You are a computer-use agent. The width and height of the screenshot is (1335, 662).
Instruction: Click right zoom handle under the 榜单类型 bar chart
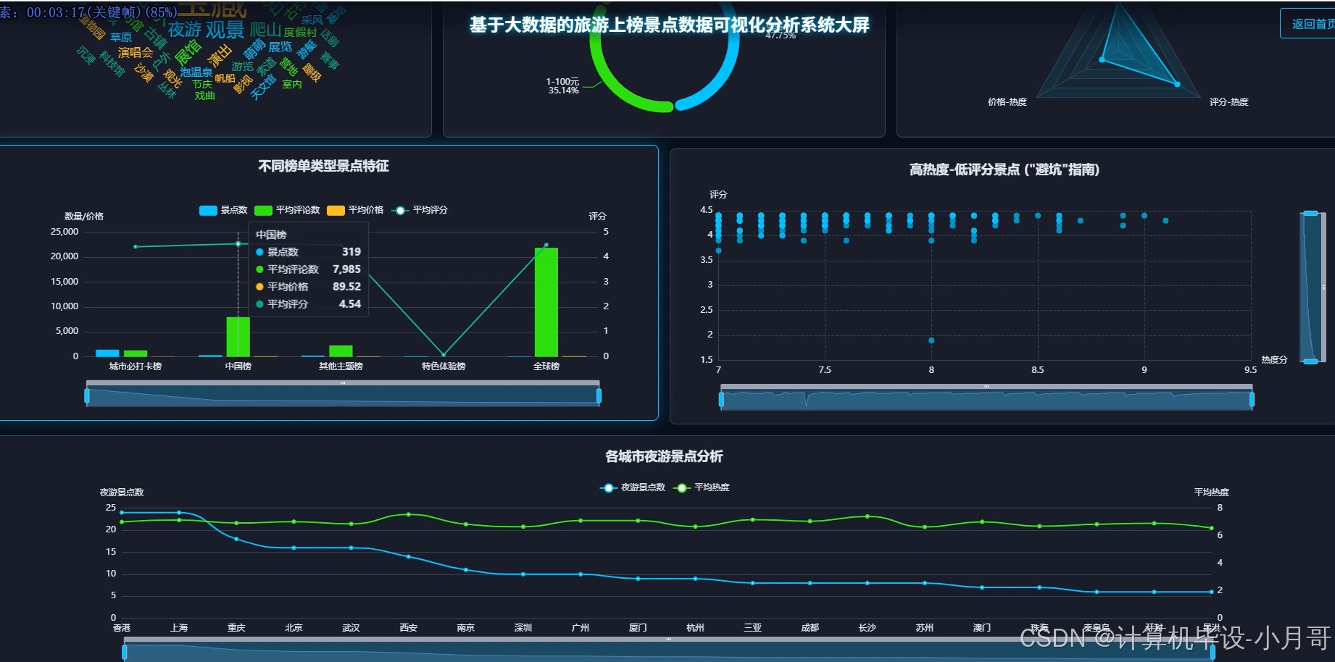click(x=599, y=395)
